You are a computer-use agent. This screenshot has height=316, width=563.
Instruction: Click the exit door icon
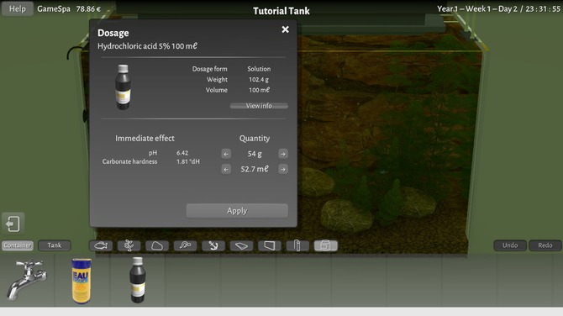pyautogui.click(x=13, y=224)
